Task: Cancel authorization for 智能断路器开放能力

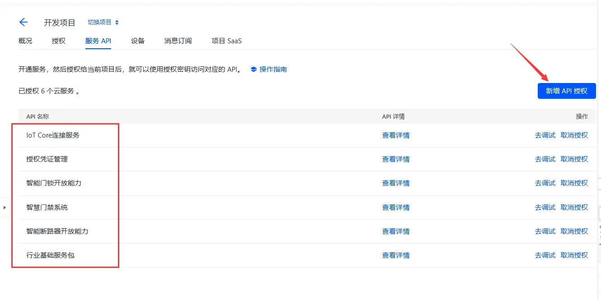Action: pos(574,231)
